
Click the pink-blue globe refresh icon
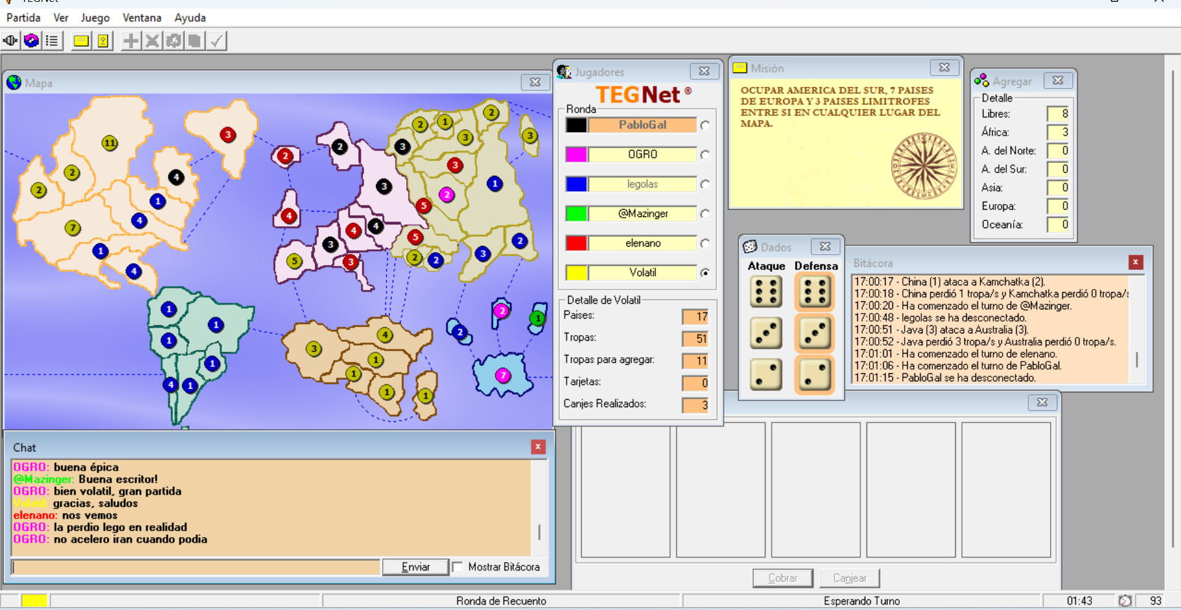pos(31,41)
